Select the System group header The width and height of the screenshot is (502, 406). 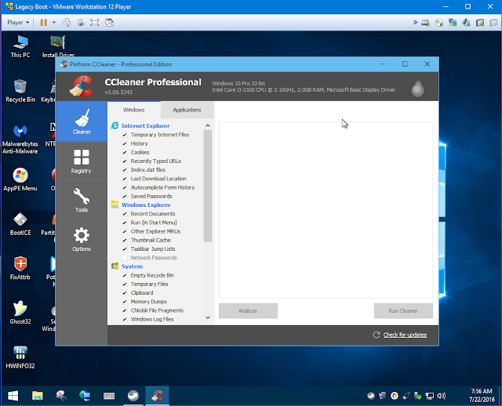[132, 266]
